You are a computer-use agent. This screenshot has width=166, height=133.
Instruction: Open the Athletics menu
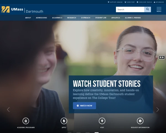click(116, 18)
